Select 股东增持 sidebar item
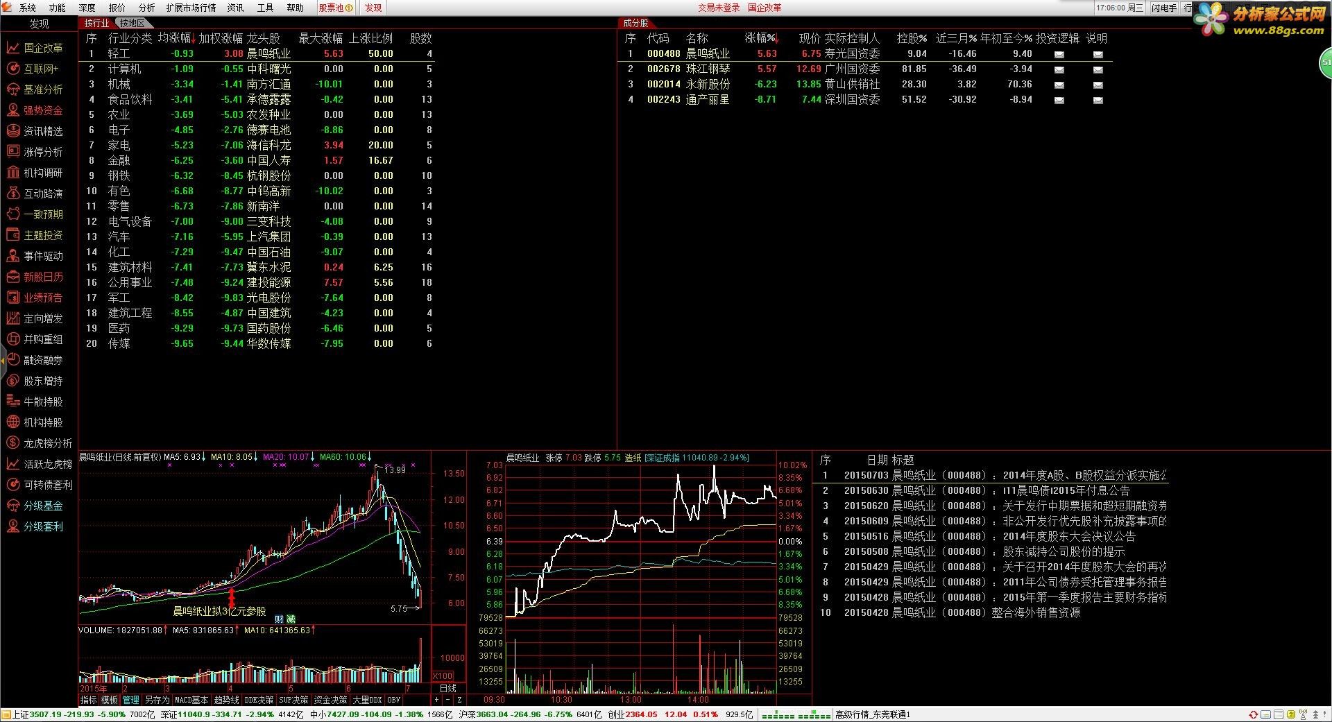 pos(35,381)
